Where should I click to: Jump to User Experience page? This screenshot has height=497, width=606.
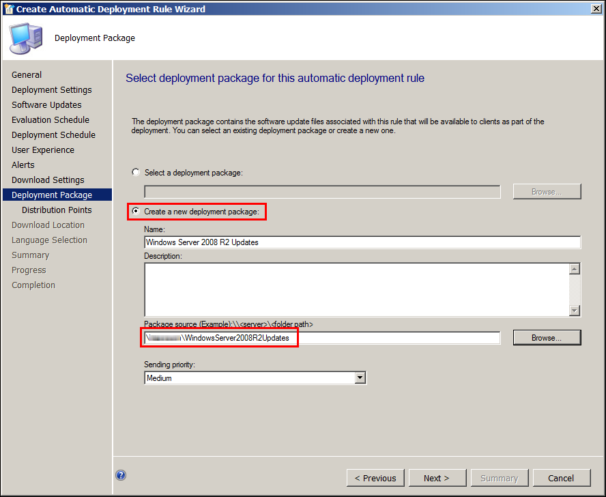pyautogui.click(x=43, y=150)
